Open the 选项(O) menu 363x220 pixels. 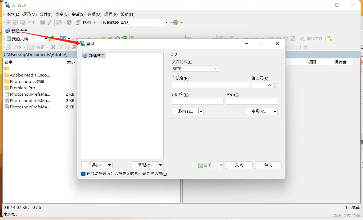coord(94,14)
